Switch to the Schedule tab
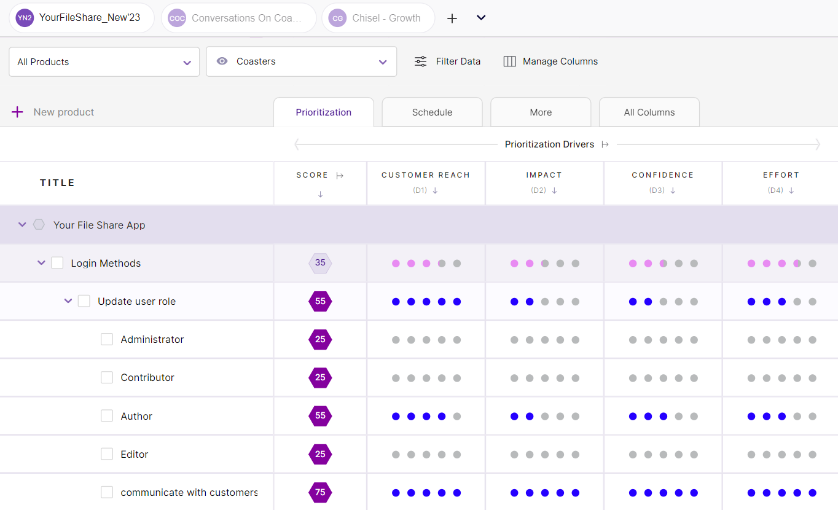The height and width of the screenshot is (510, 838). [432, 112]
